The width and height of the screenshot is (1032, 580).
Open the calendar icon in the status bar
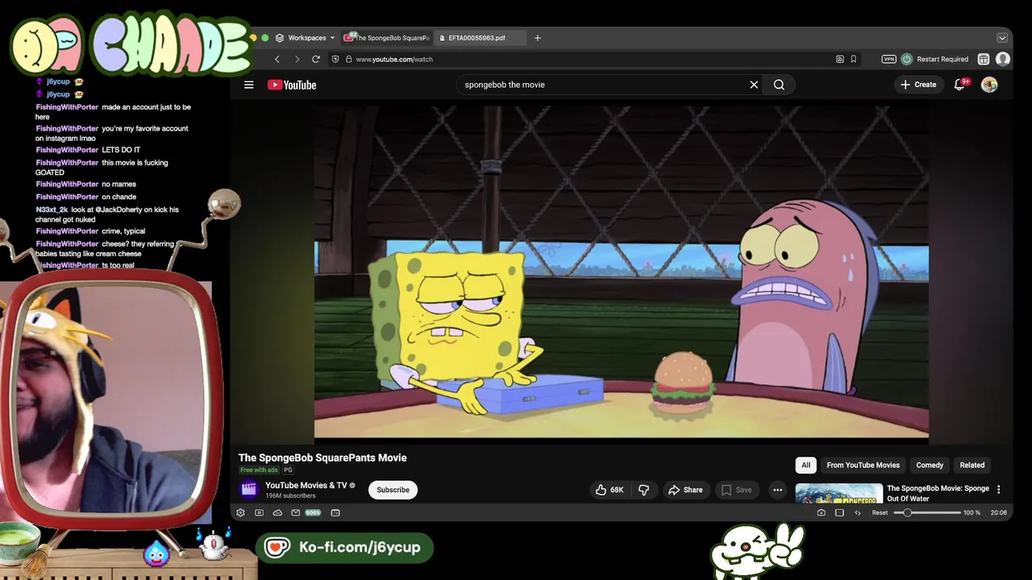[x=335, y=512]
